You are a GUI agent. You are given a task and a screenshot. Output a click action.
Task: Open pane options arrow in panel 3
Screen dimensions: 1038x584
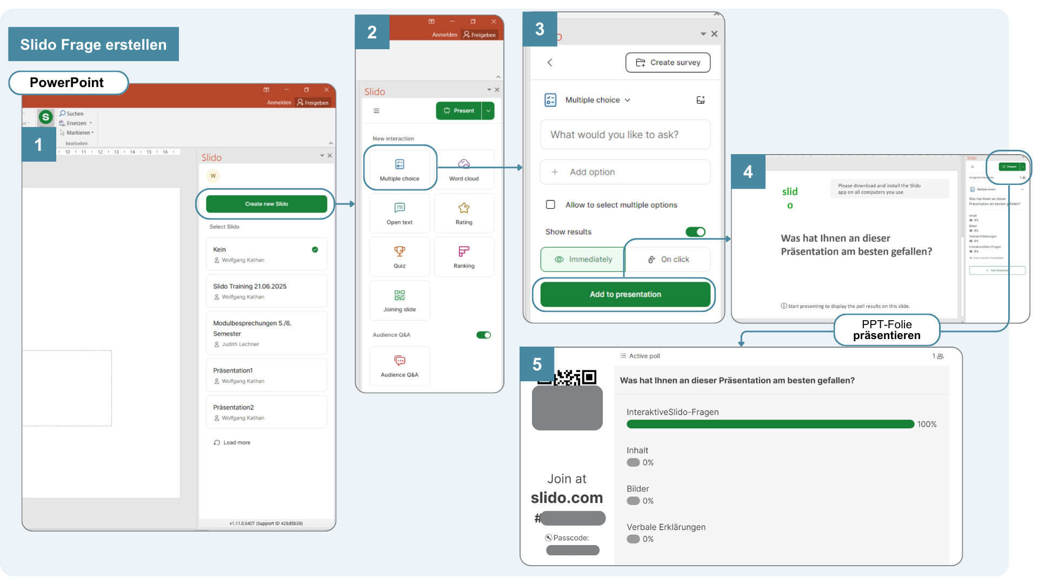pos(703,34)
